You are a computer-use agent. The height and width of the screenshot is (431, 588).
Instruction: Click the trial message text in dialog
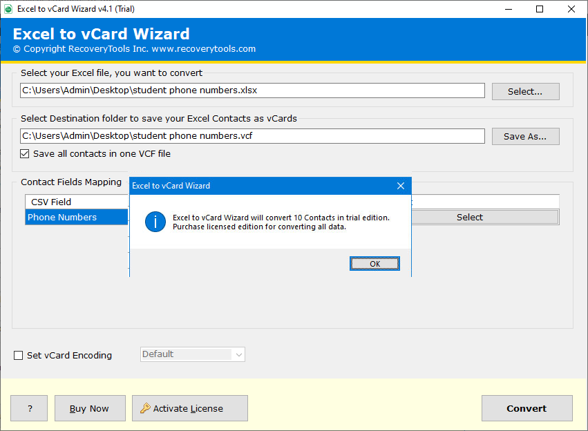click(x=281, y=222)
